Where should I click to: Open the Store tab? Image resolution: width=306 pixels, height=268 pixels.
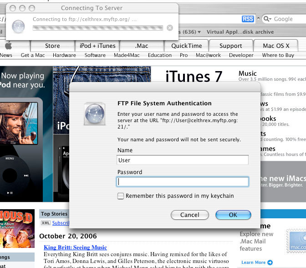(x=52, y=46)
